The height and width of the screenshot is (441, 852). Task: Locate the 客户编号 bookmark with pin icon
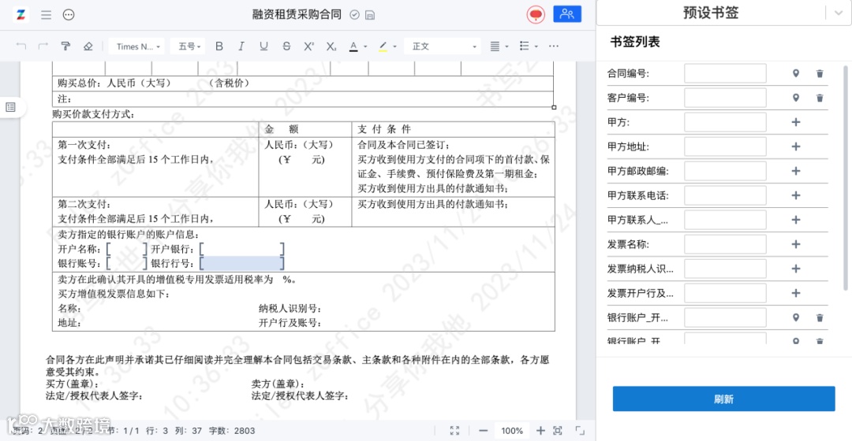[795, 98]
